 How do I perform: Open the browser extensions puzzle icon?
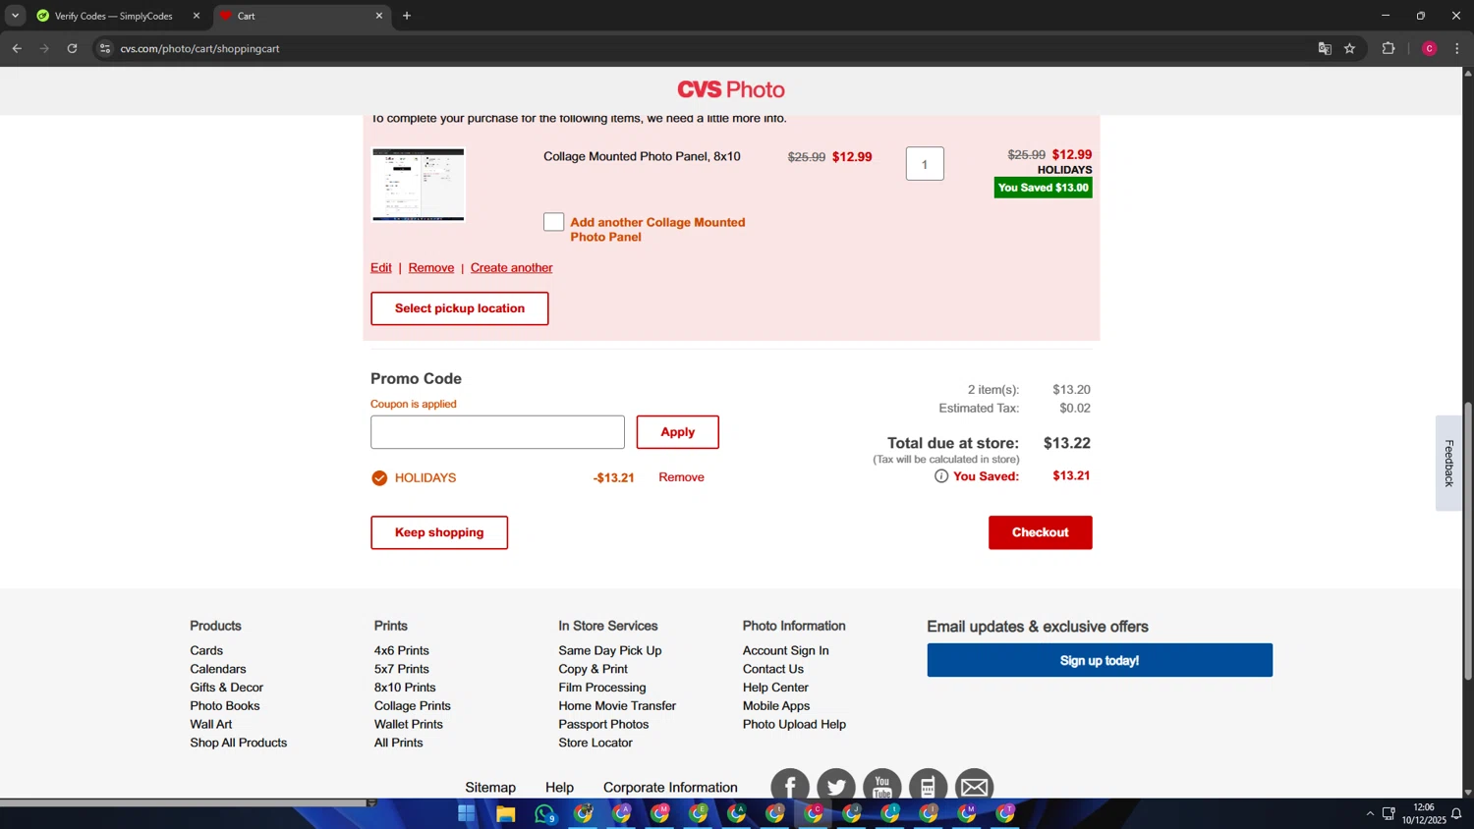pyautogui.click(x=1389, y=48)
